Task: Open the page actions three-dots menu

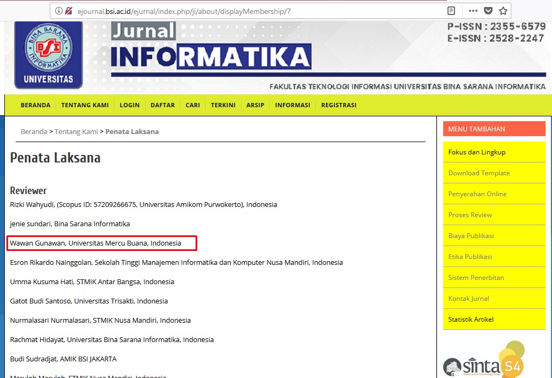Action: [x=473, y=11]
